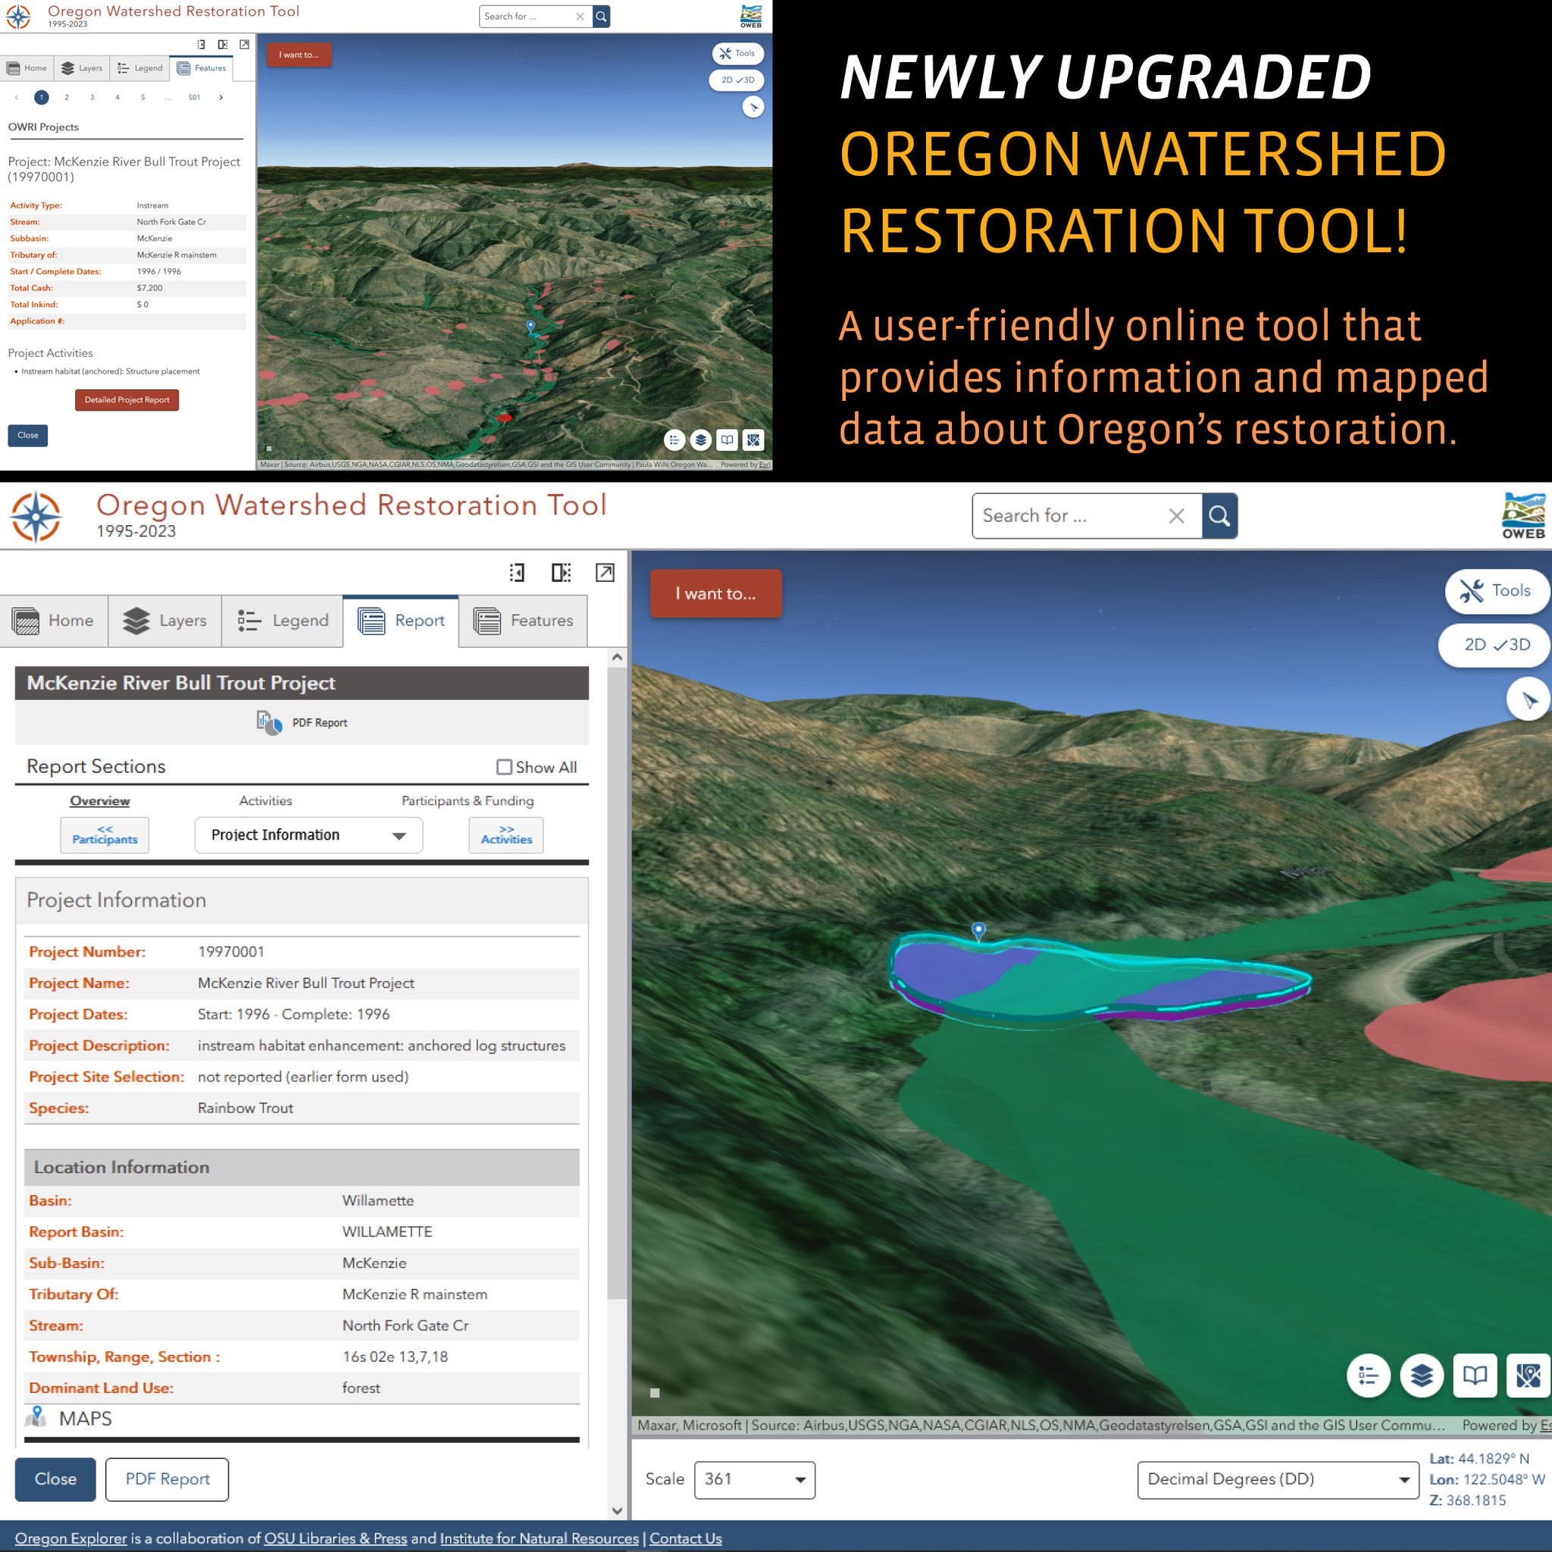Open the legend round icon on the top map
The height and width of the screenshot is (1552, 1552).
[674, 440]
